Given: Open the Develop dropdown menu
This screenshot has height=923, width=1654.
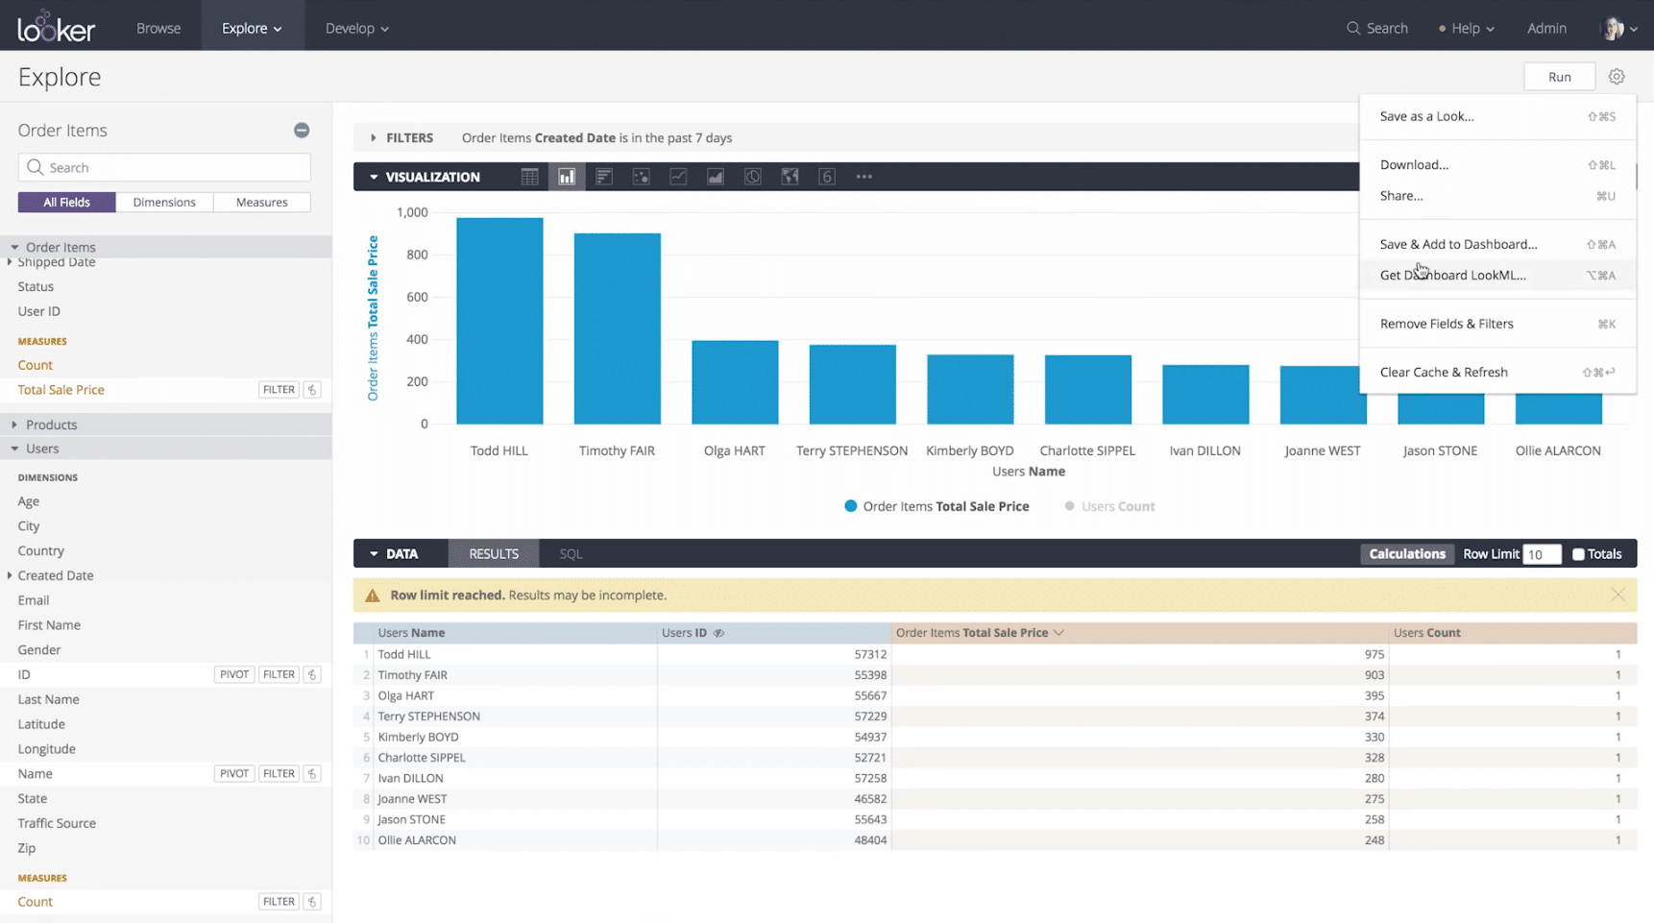Looking at the screenshot, I should pyautogui.click(x=356, y=28).
